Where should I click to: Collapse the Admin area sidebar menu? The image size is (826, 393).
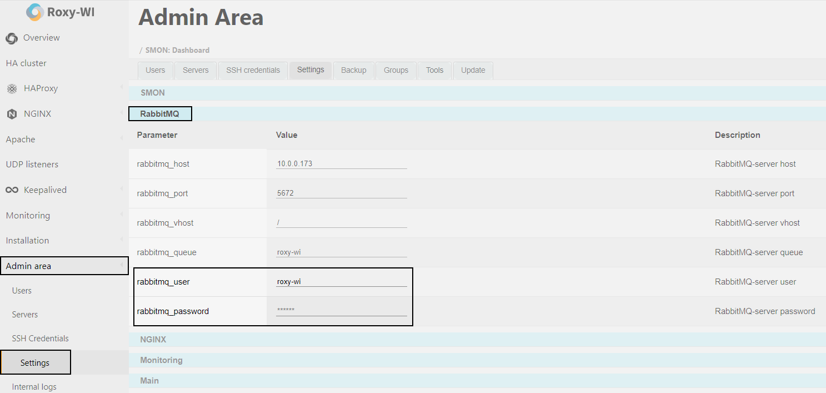121,266
